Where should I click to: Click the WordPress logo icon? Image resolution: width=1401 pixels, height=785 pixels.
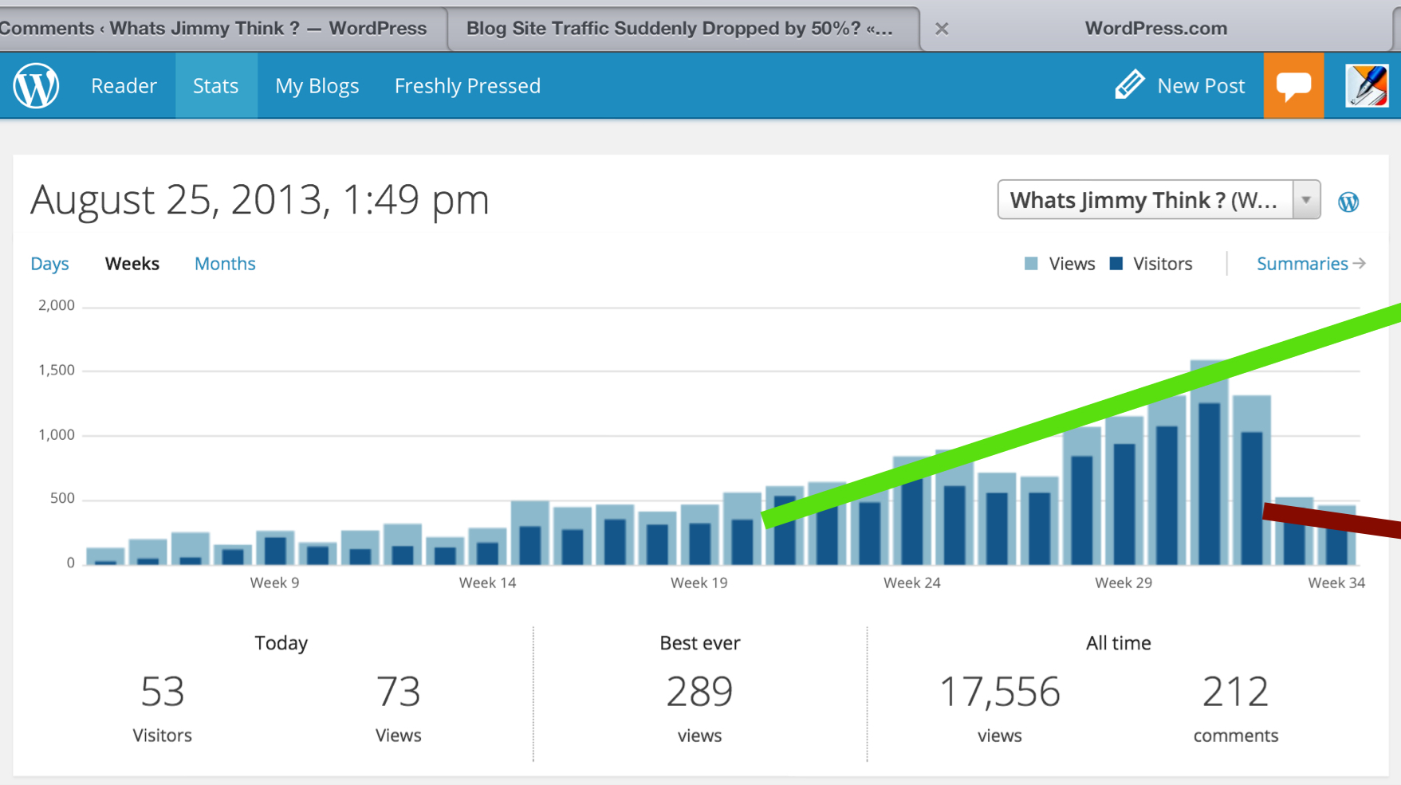click(x=36, y=85)
